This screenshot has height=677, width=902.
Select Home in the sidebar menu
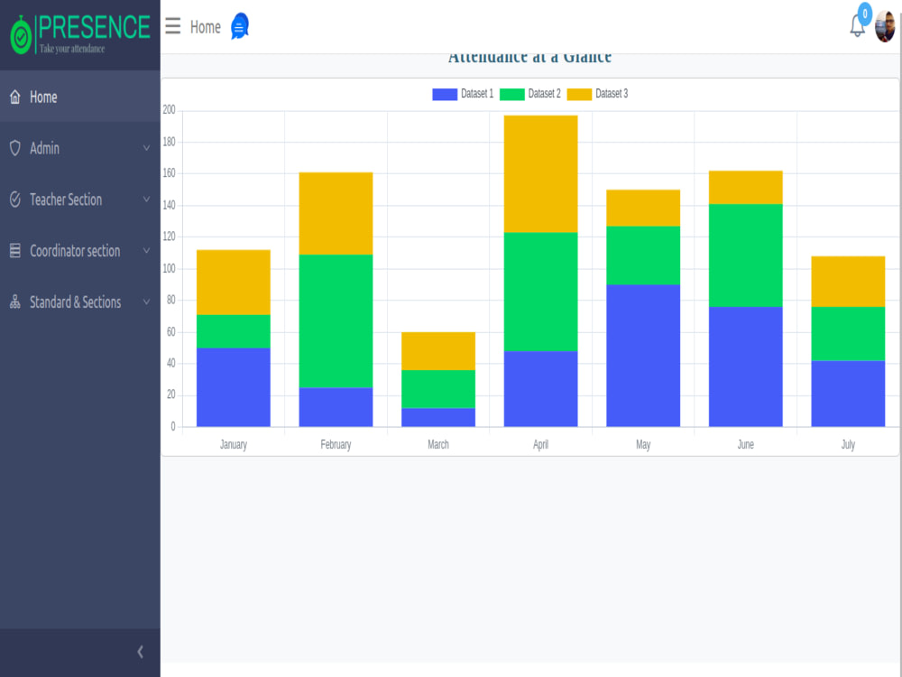pos(80,97)
